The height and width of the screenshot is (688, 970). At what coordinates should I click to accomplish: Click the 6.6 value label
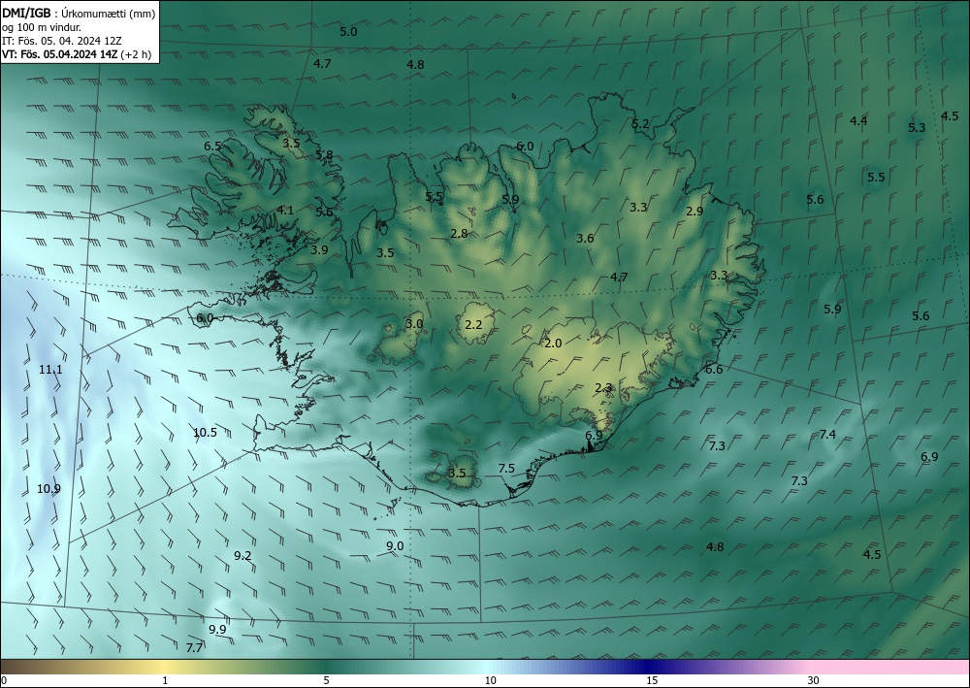coord(714,370)
